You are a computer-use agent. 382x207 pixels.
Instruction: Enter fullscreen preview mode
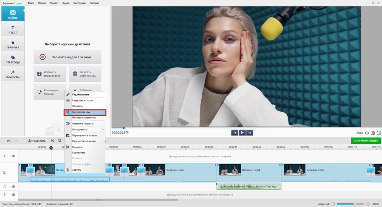pos(379,133)
